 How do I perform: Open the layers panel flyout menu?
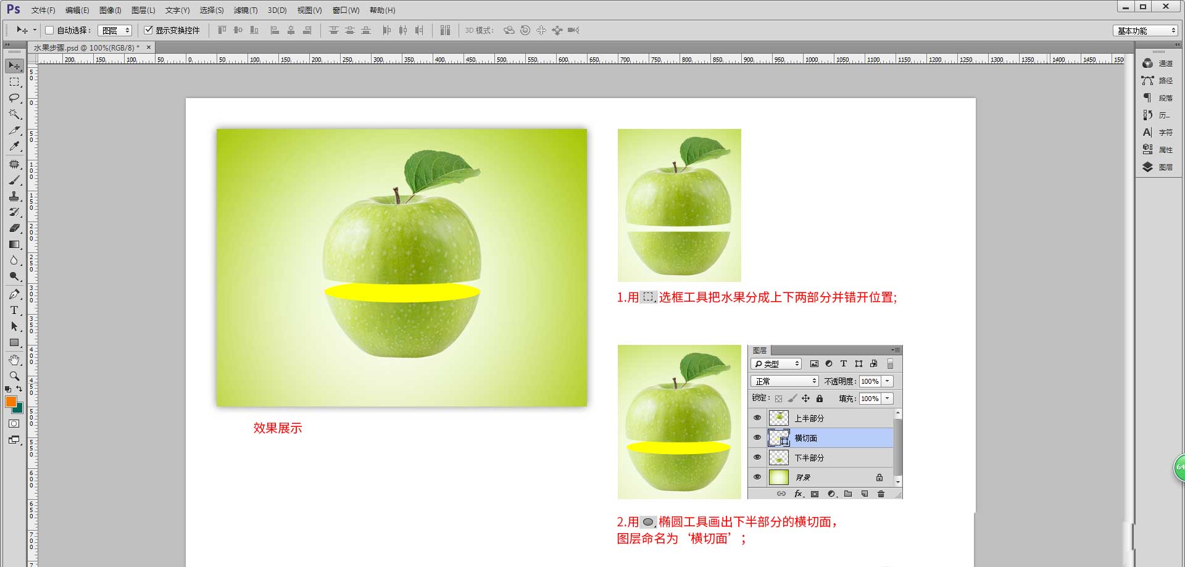(x=896, y=350)
